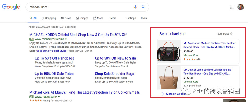248x102 pixels.
Task: Open the Google apps grid icon
Action: point(232,7)
